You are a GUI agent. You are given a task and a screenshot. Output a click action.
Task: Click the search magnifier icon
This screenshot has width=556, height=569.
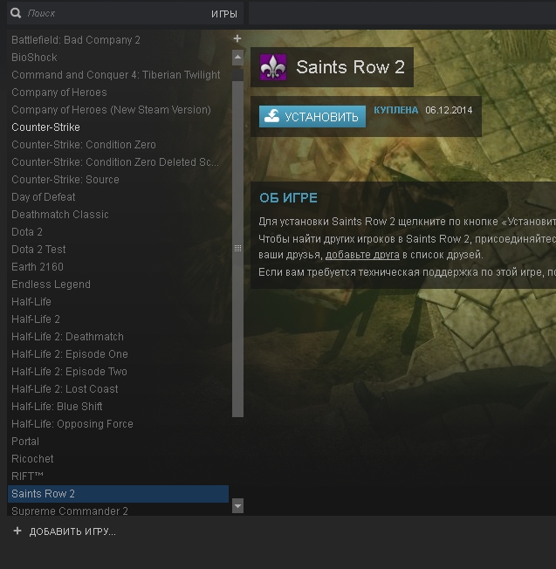16,13
